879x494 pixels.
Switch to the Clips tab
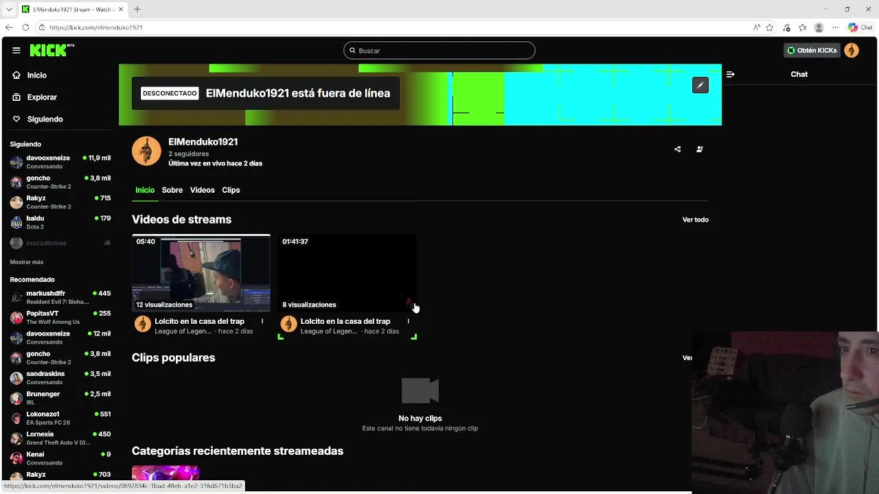231,190
